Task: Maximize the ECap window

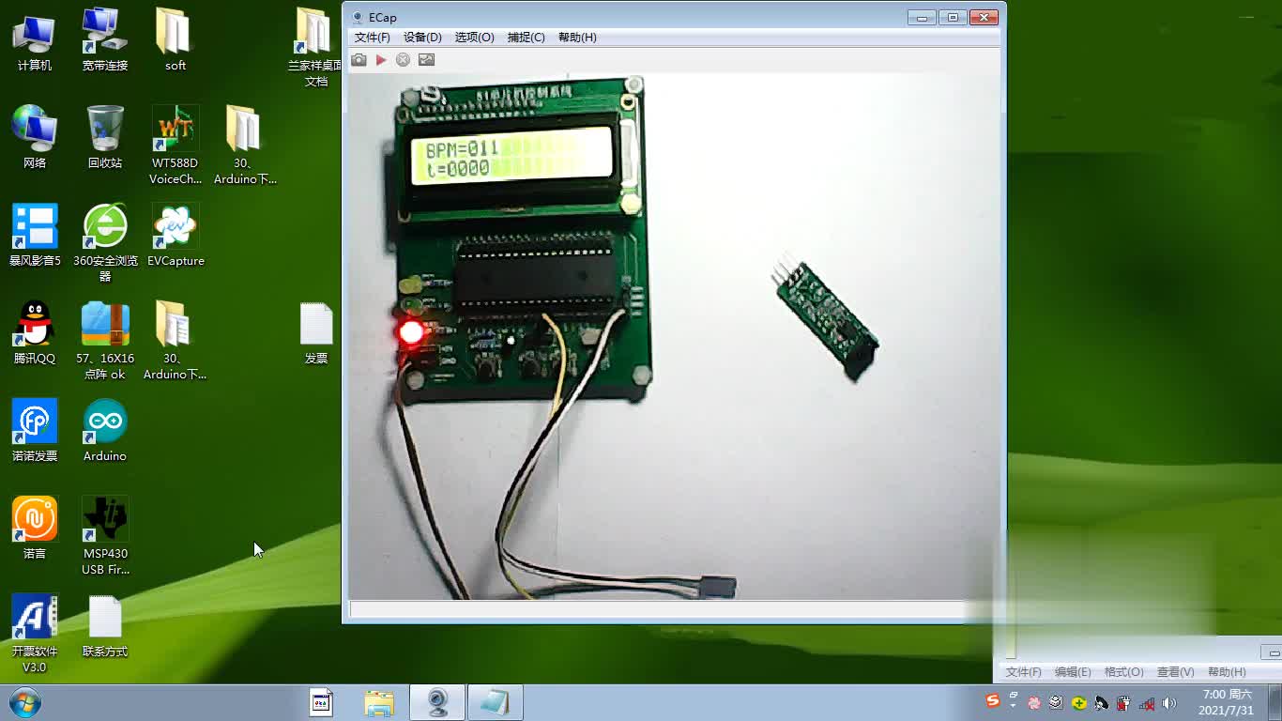Action: (x=953, y=17)
